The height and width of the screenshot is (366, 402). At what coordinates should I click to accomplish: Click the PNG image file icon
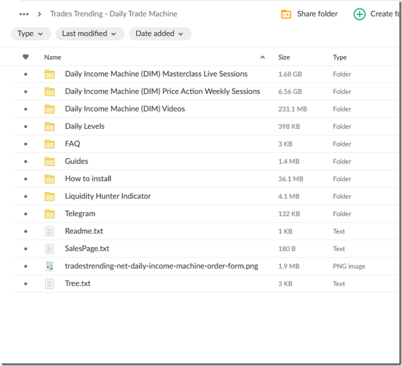pos(50,266)
